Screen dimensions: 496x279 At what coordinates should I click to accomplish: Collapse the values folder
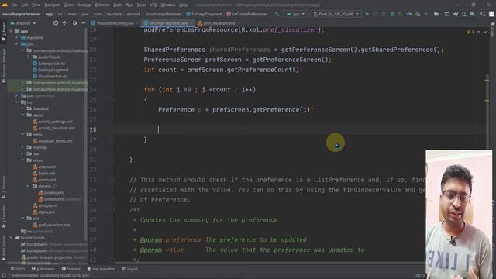[22, 160]
